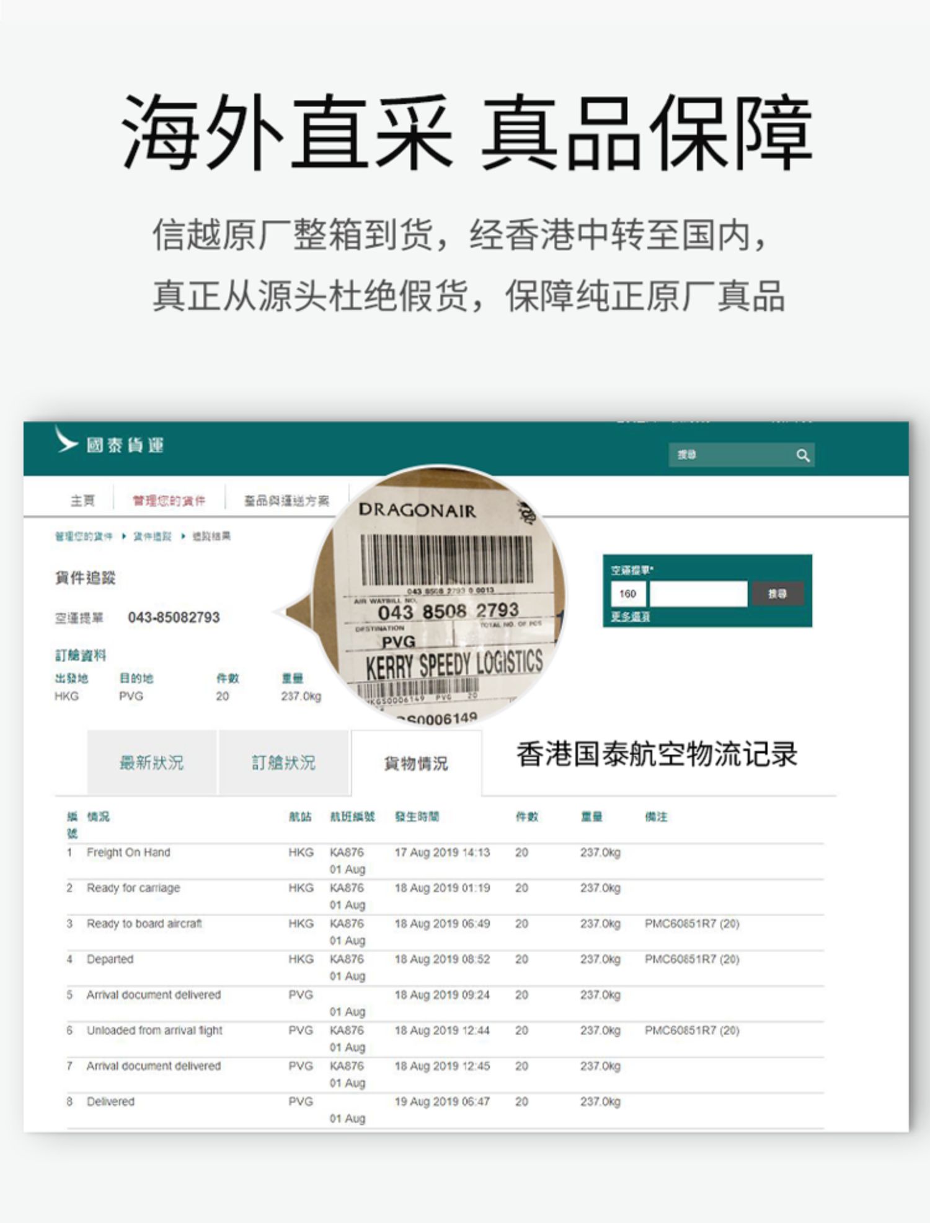Focus the top search input field
Screen dimensions: 930x1223
point(741,455)
